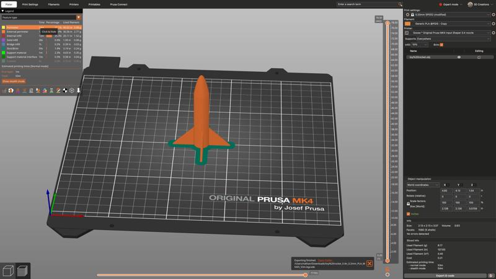This screenshot has width=496, height=279.
Task: Click the search term input field
Action: tap(367, 4)
